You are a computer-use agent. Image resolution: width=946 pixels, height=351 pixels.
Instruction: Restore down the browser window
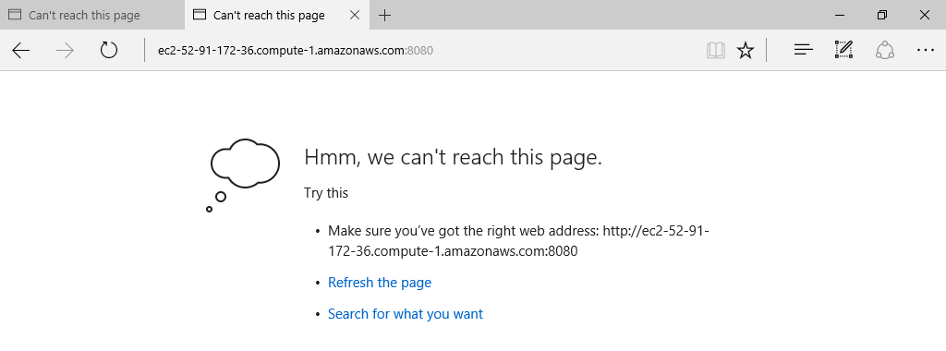tap(882, 15)
